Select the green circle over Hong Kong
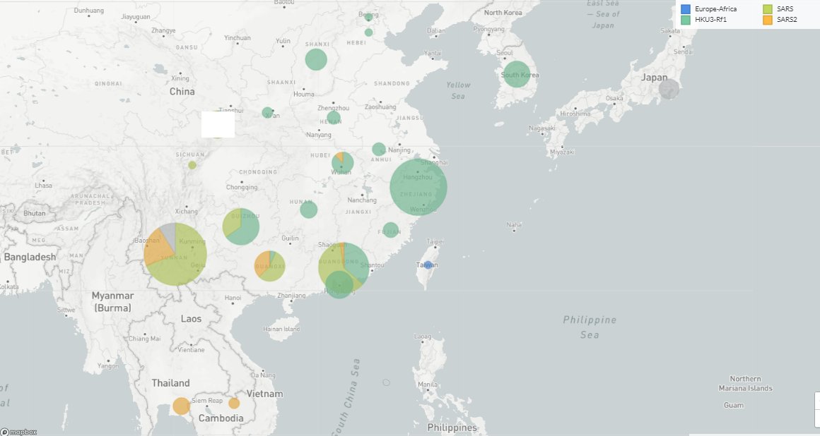Image resolution: width=820 pixels, height=436 pixels. [x=339, y=284]
